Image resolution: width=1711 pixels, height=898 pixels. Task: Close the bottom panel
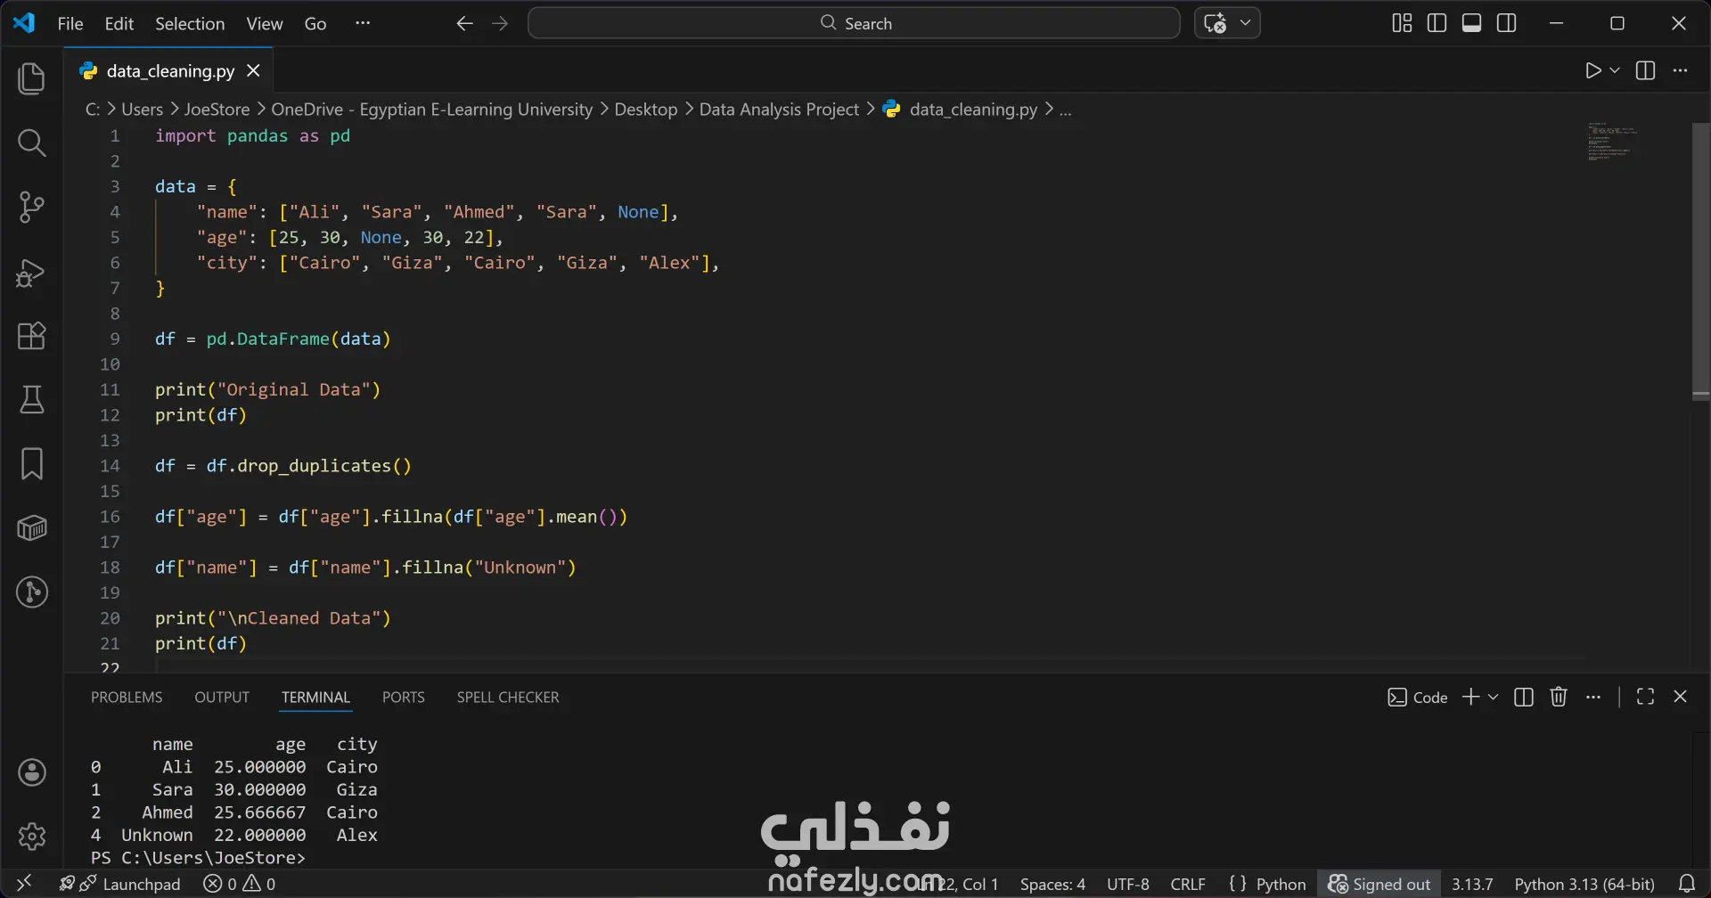click(x=1681, y=697)
